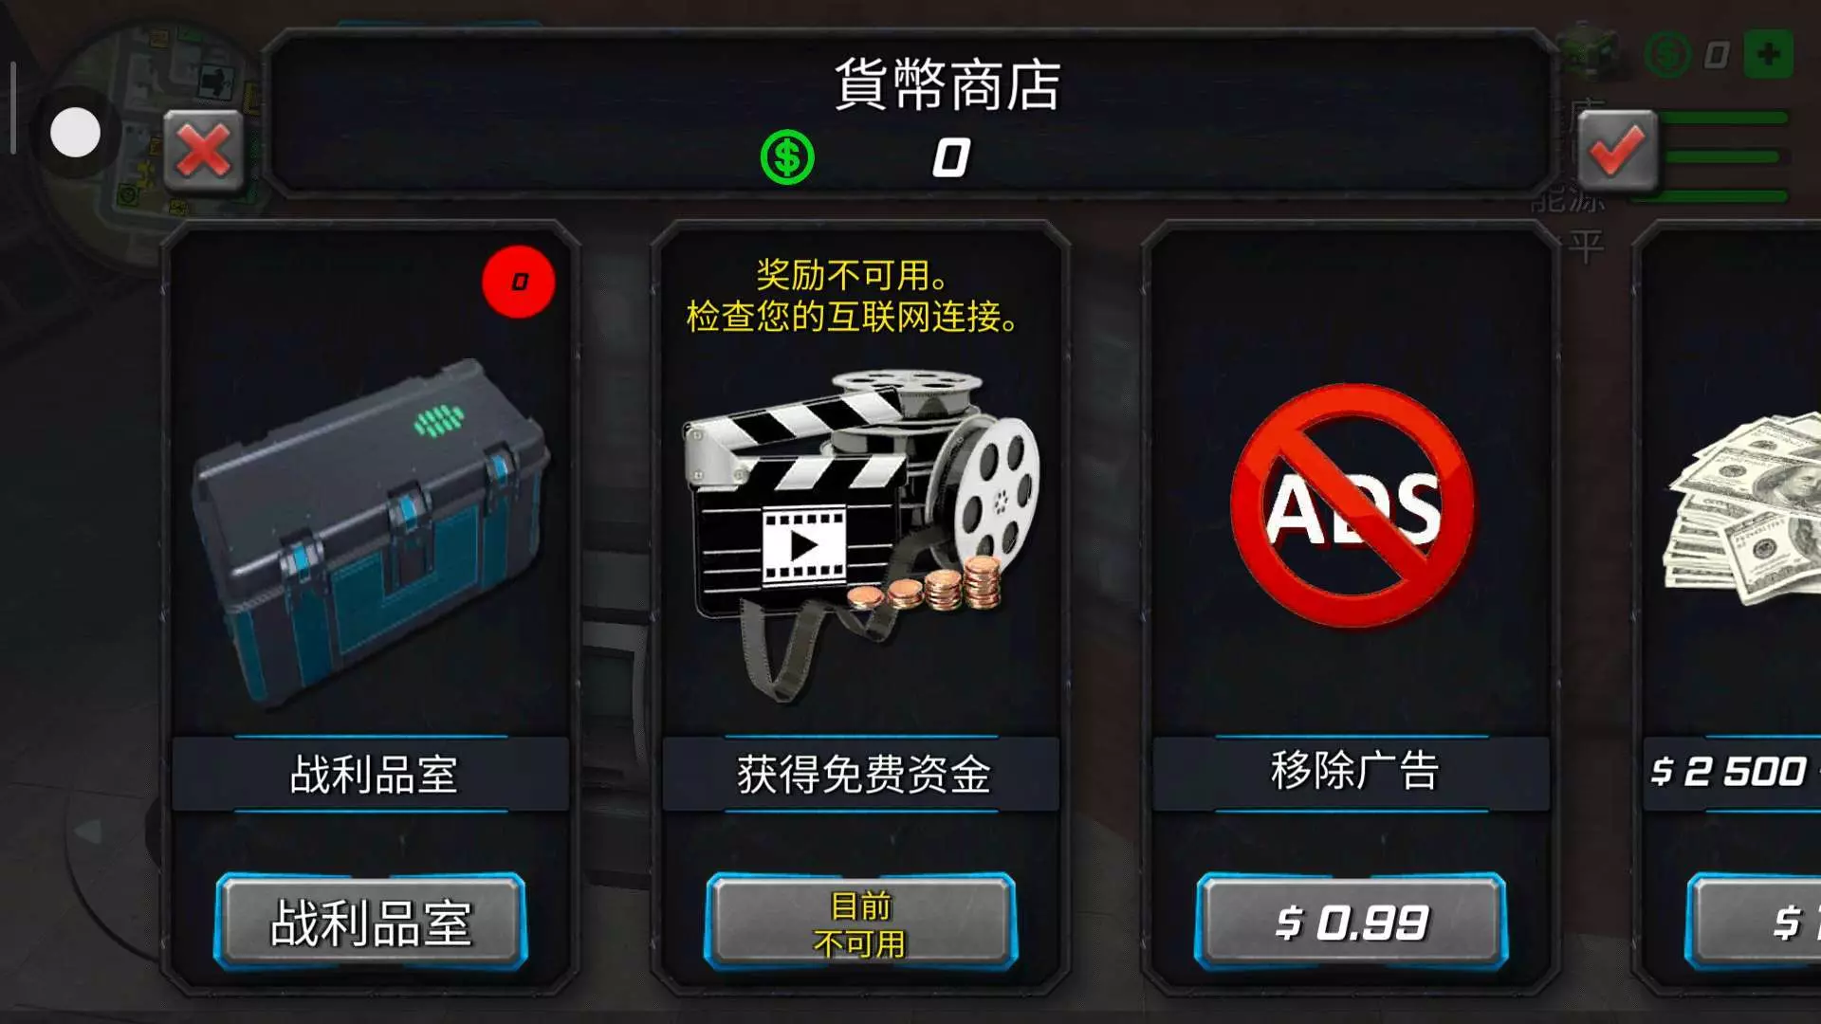Confirm with the red checkmark button

(1617, 152)
